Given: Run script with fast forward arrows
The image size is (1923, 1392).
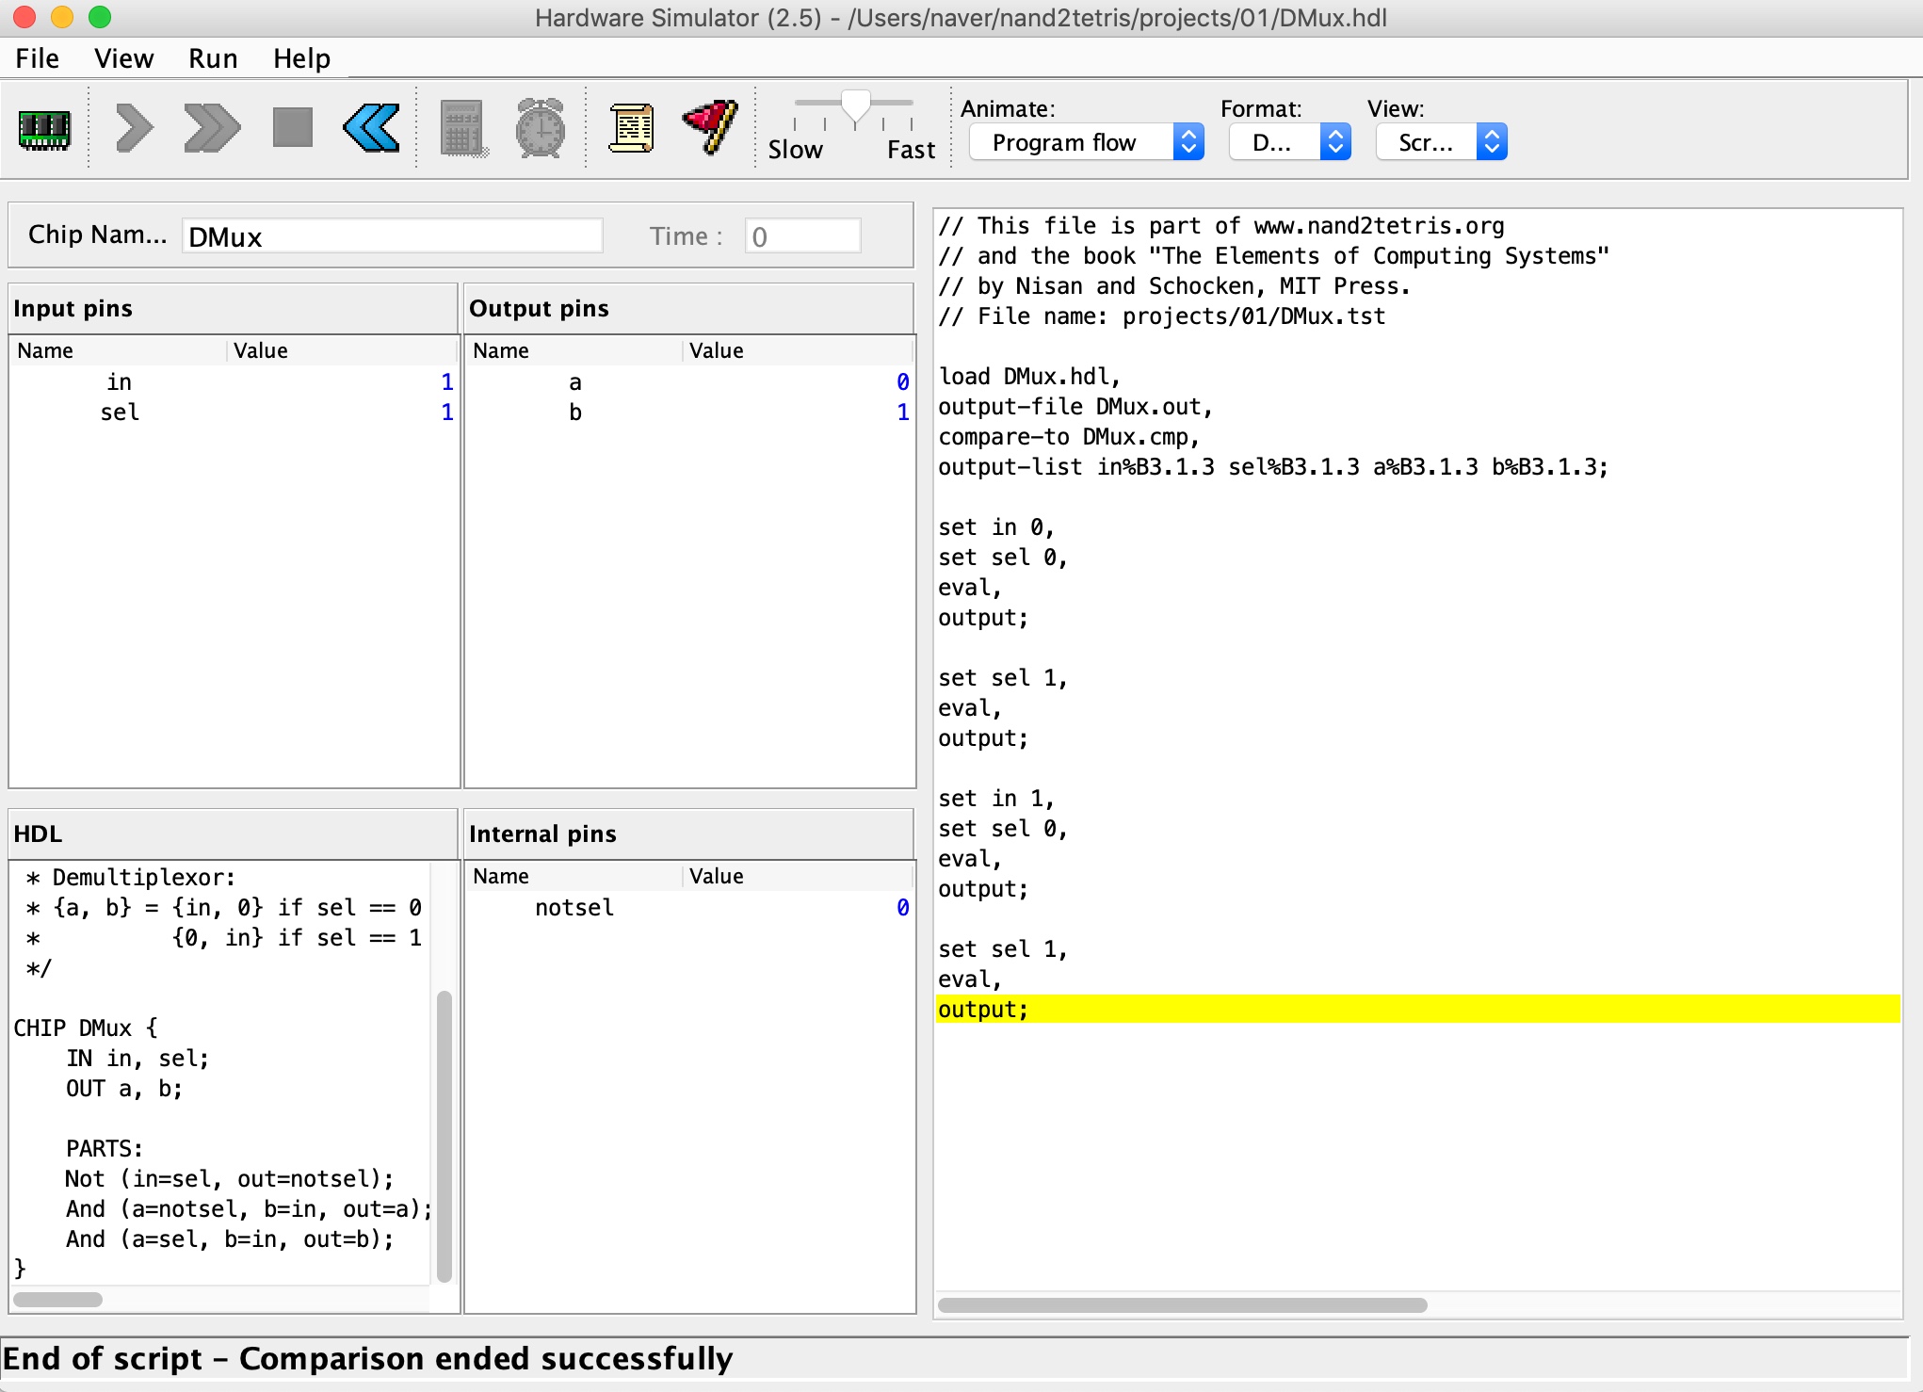Looking at the screenshot, I should pos(212,128).
